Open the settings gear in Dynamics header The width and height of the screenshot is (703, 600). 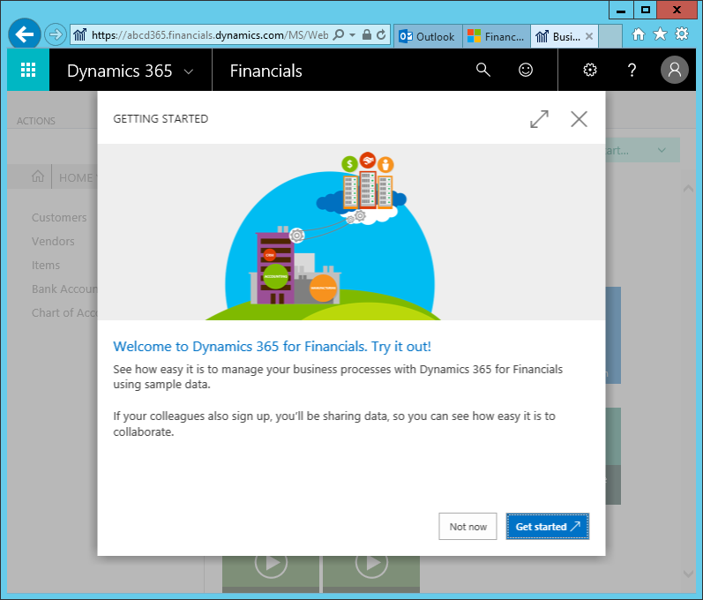coord(589,70)
